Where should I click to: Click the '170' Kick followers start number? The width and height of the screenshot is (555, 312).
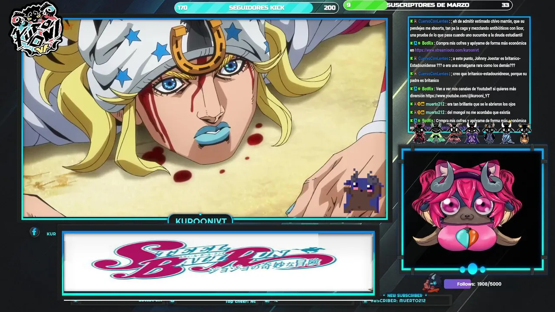[183, 8]
